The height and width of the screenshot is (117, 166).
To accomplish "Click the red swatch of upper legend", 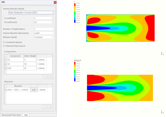I will 75,5.
